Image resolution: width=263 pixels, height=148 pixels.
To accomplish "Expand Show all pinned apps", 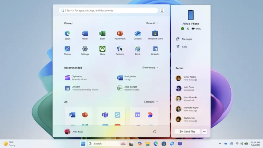I will (152, 23).
